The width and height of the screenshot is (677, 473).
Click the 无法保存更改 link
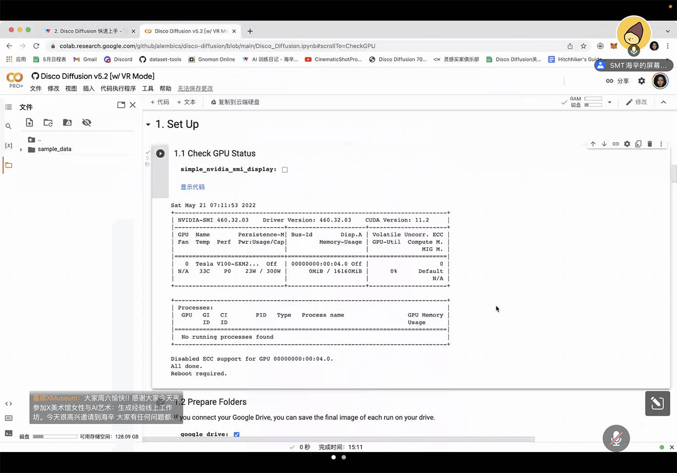tap(195, 89)
